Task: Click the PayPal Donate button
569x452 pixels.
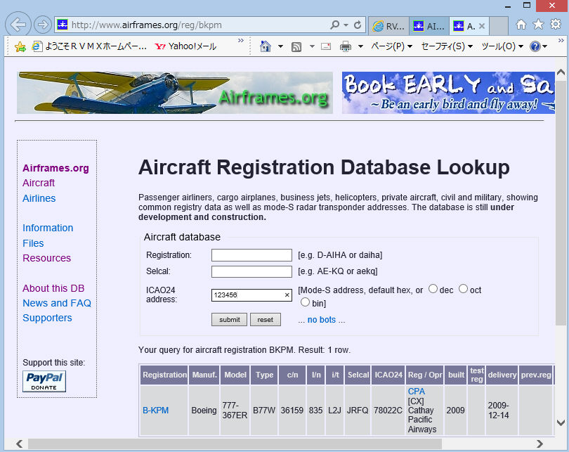Action: coord(44,381)
